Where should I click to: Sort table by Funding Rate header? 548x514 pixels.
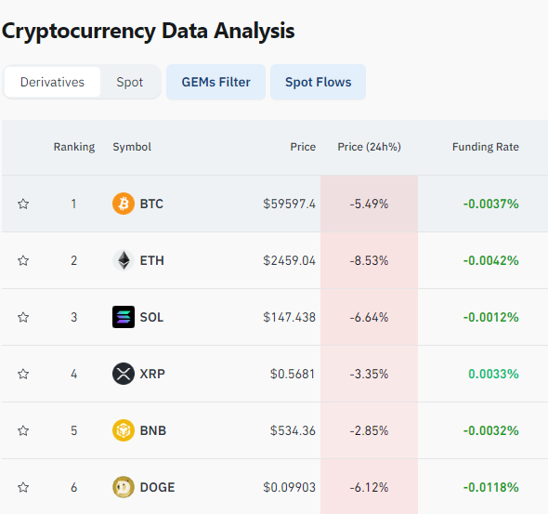[486, 147]
